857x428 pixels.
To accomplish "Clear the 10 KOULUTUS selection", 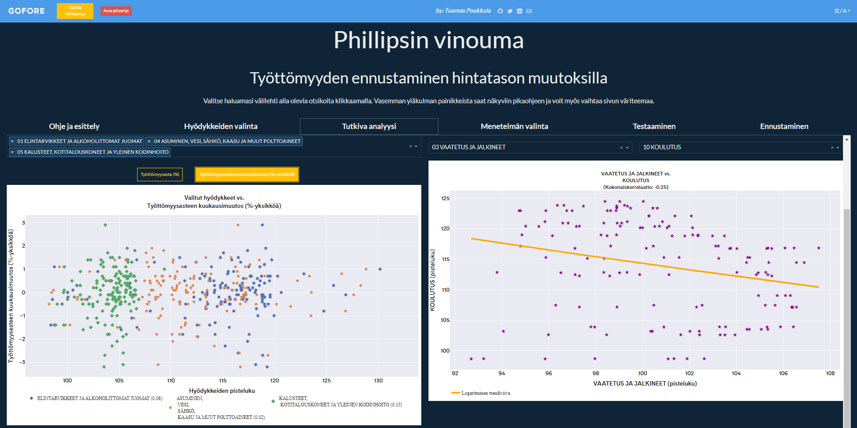I will pos(832,147).
